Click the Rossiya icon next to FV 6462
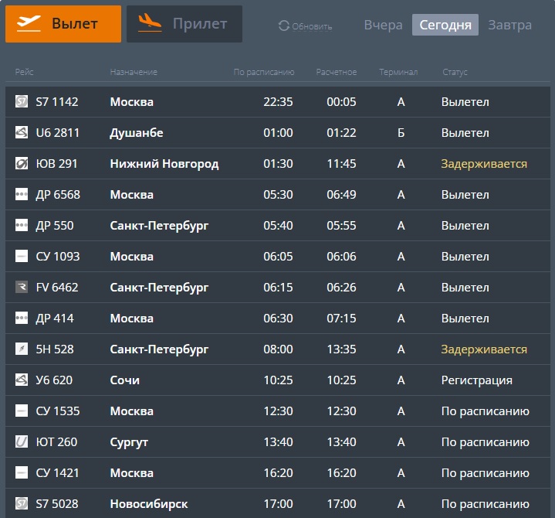The image size is (555, 518). coord(22,288)
